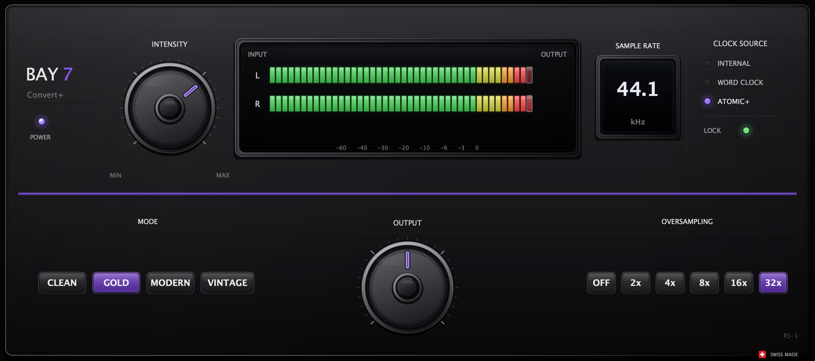The height and width of the screenshot is (361, 815).
Task: Click the MIN label under intensity
Action: (115, 175)
